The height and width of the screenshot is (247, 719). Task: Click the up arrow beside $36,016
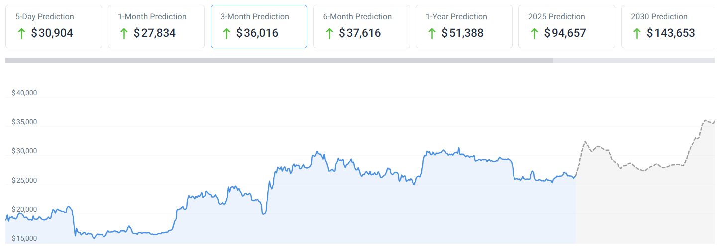[x=226, y=34]
